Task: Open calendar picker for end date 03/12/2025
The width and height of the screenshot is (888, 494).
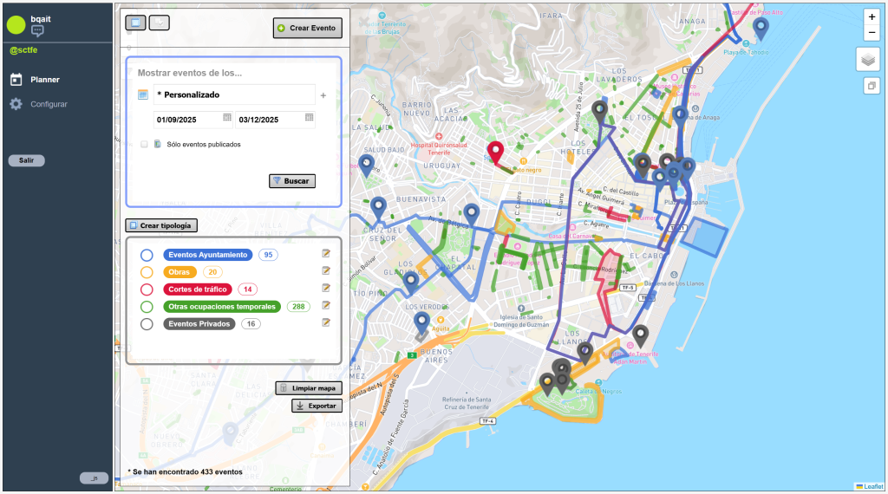Action: click(x=309, y=118)
